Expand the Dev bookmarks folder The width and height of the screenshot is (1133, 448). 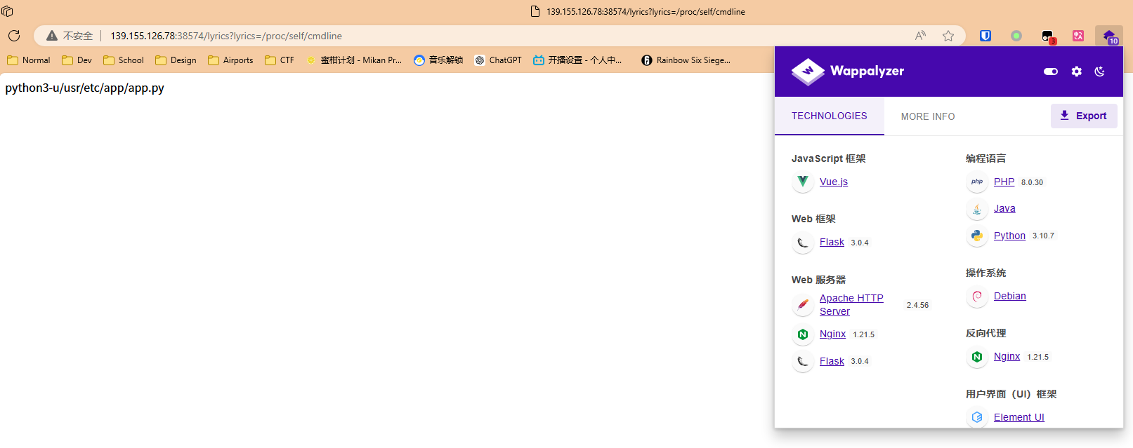point(77,60)
